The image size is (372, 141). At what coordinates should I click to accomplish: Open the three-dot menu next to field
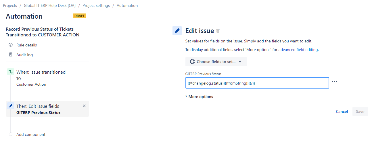(334, 82)
